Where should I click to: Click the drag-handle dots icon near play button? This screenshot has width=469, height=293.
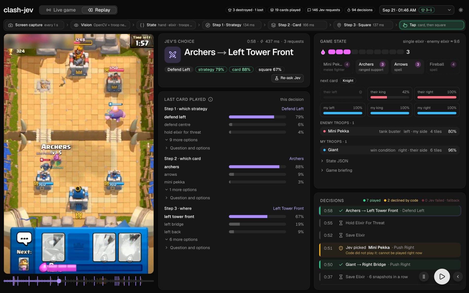coord(424,277)
